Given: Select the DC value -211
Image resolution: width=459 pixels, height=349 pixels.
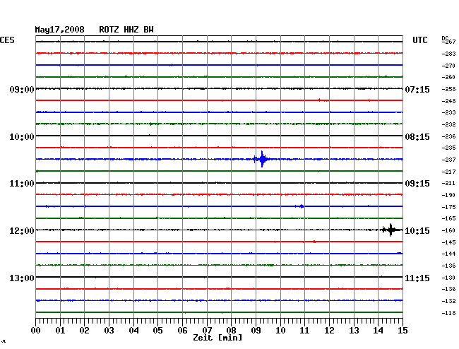Looking at the screenshot, I should [x=448, y=183].
